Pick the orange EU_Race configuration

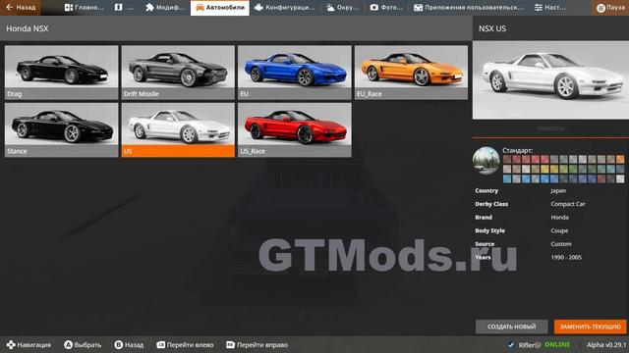411,73
